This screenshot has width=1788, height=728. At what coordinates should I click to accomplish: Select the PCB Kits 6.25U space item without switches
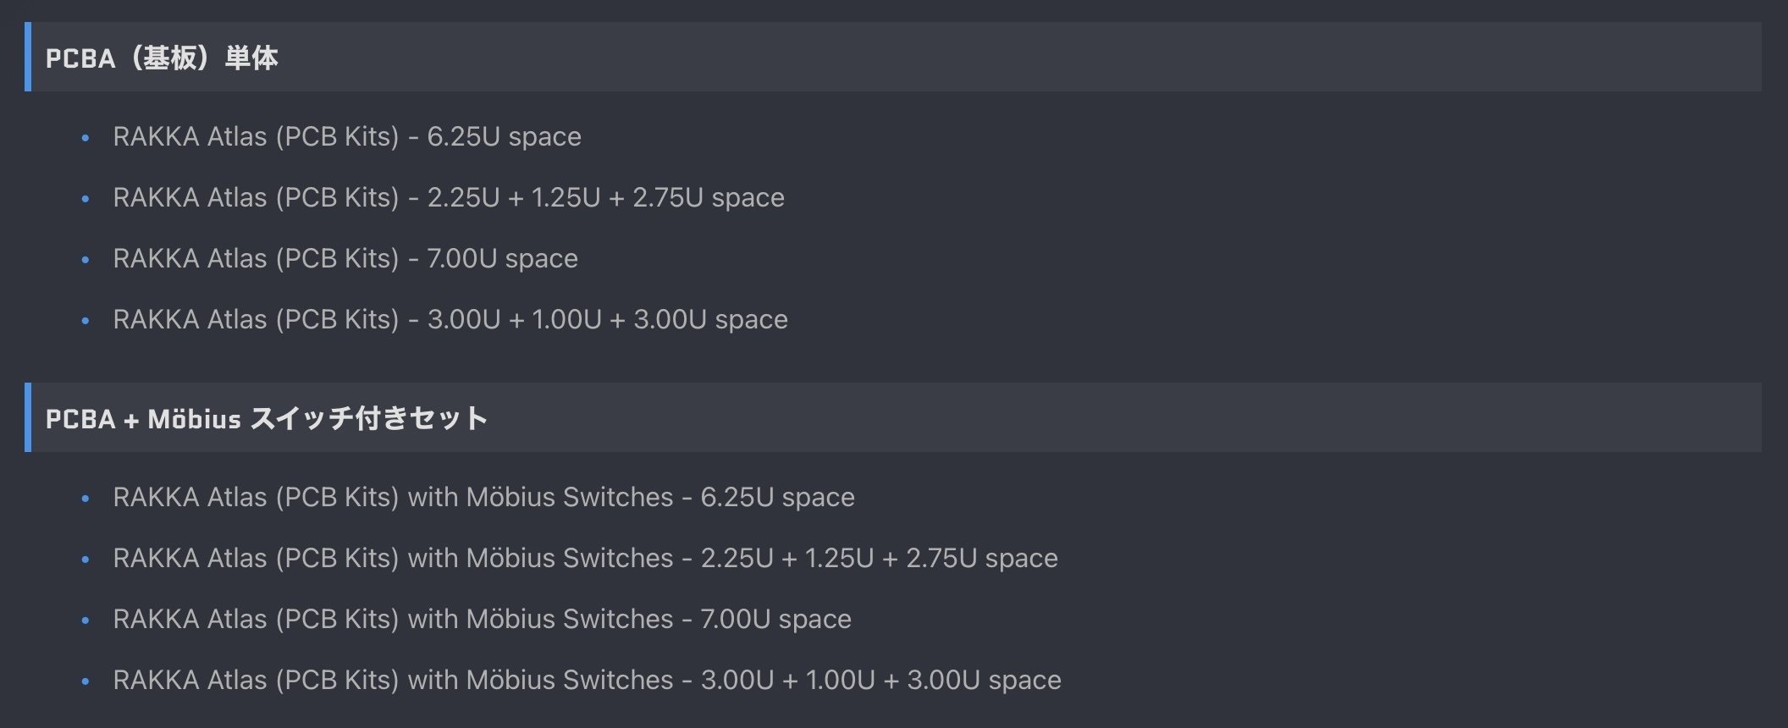click(x=347, y=136)
